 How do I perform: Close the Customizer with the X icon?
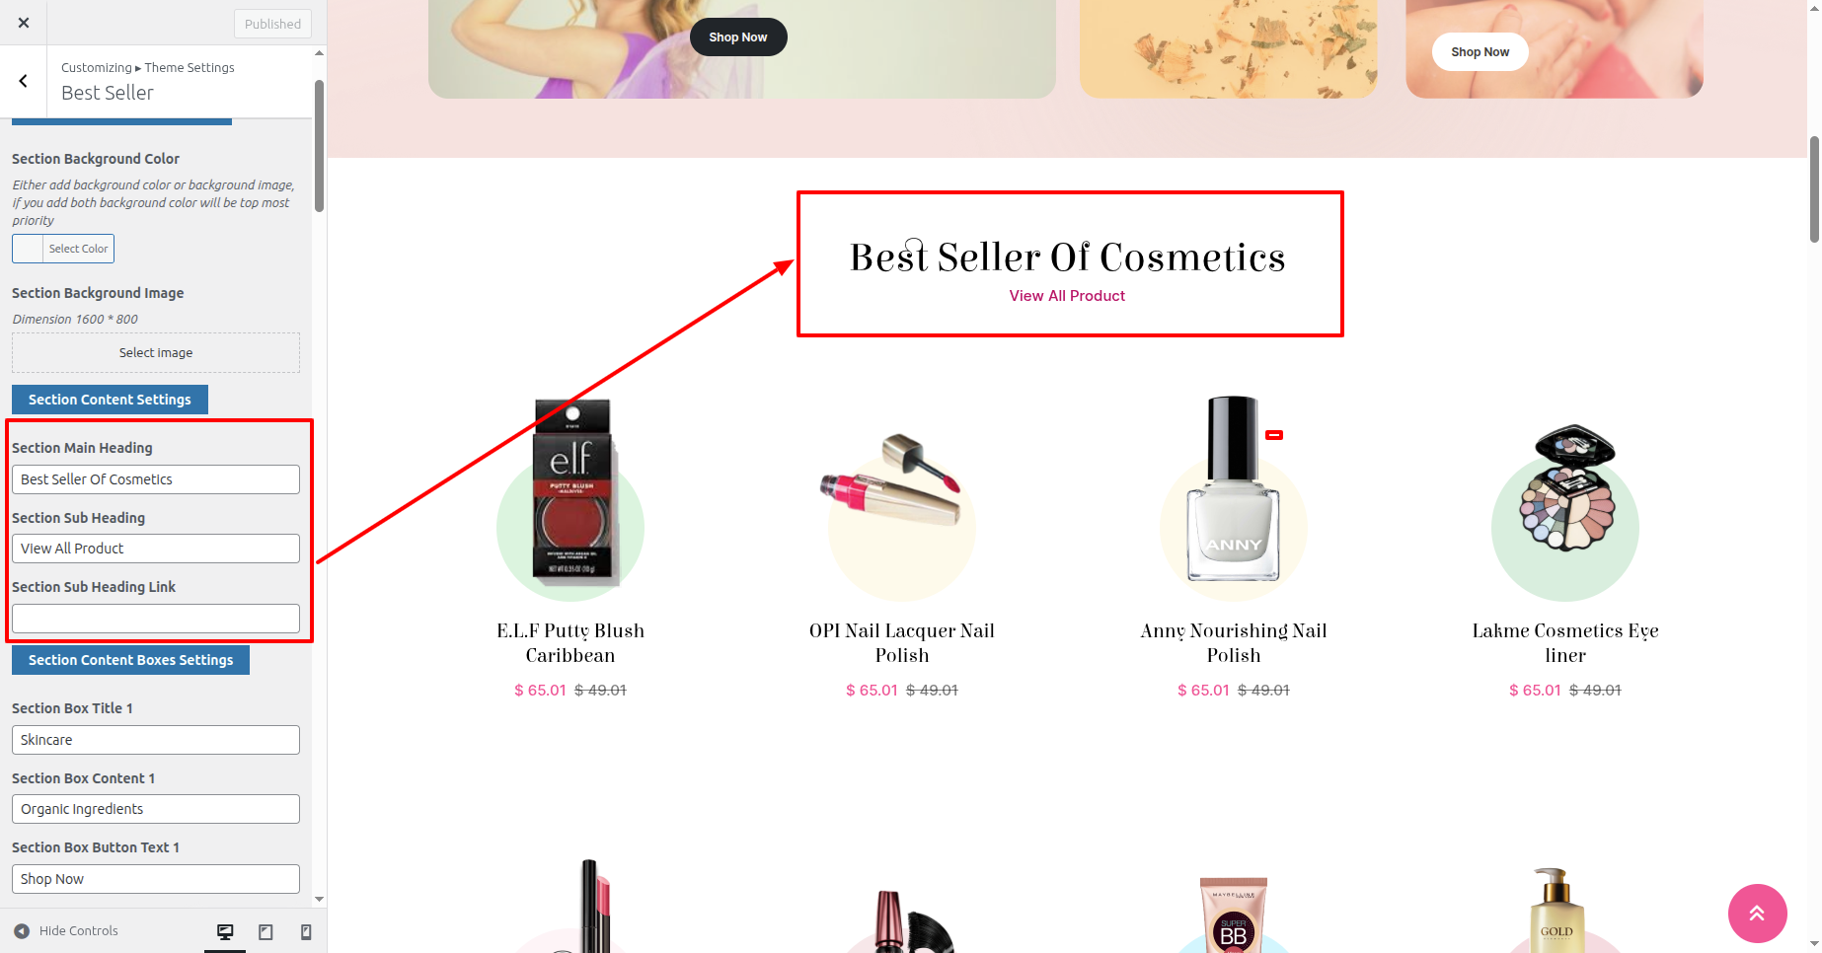[24, 23]
